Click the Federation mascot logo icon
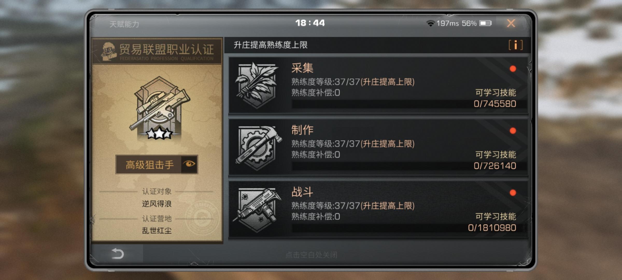Screen dimensions: 622x280 (108, 51)
